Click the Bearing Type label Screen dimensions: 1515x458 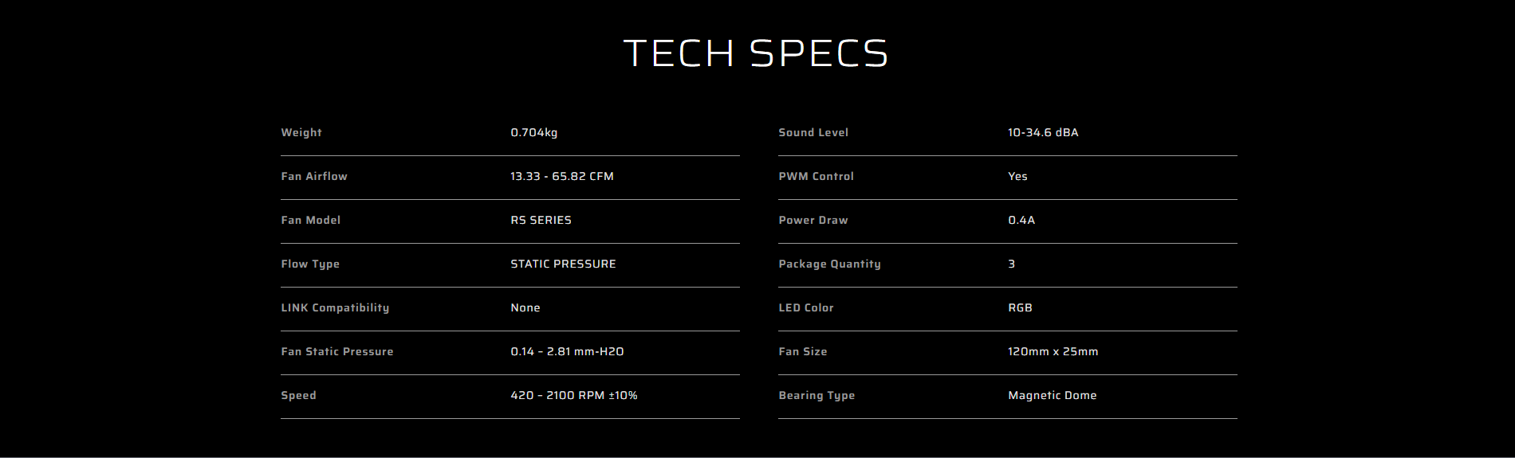tap(817, 395)
